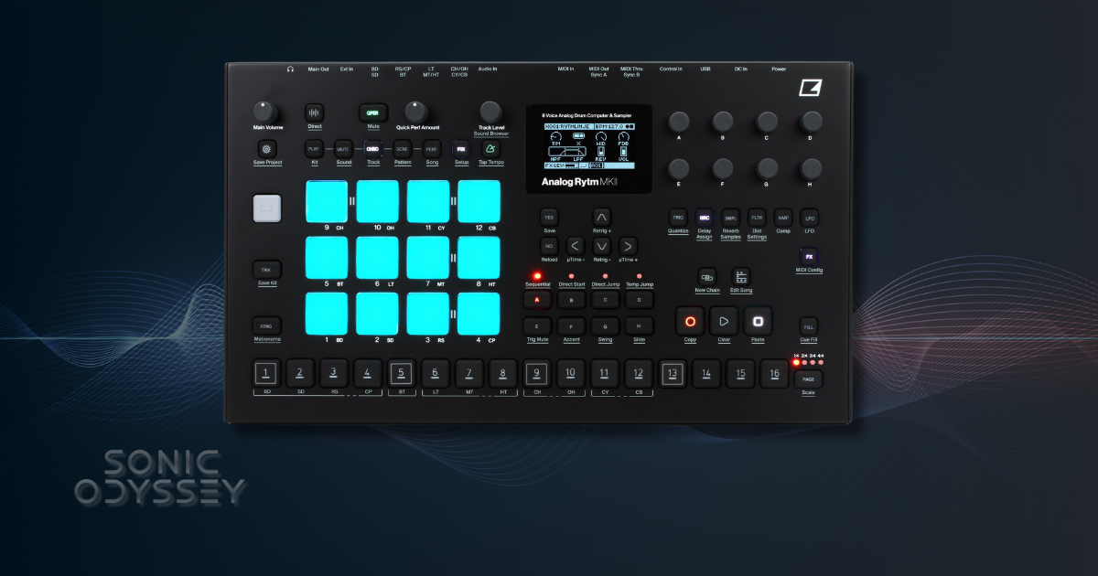The height and width of the screenshot is (576, 1098).
Task: Click the Track Level knob
Action: click(x=491, y=112)
